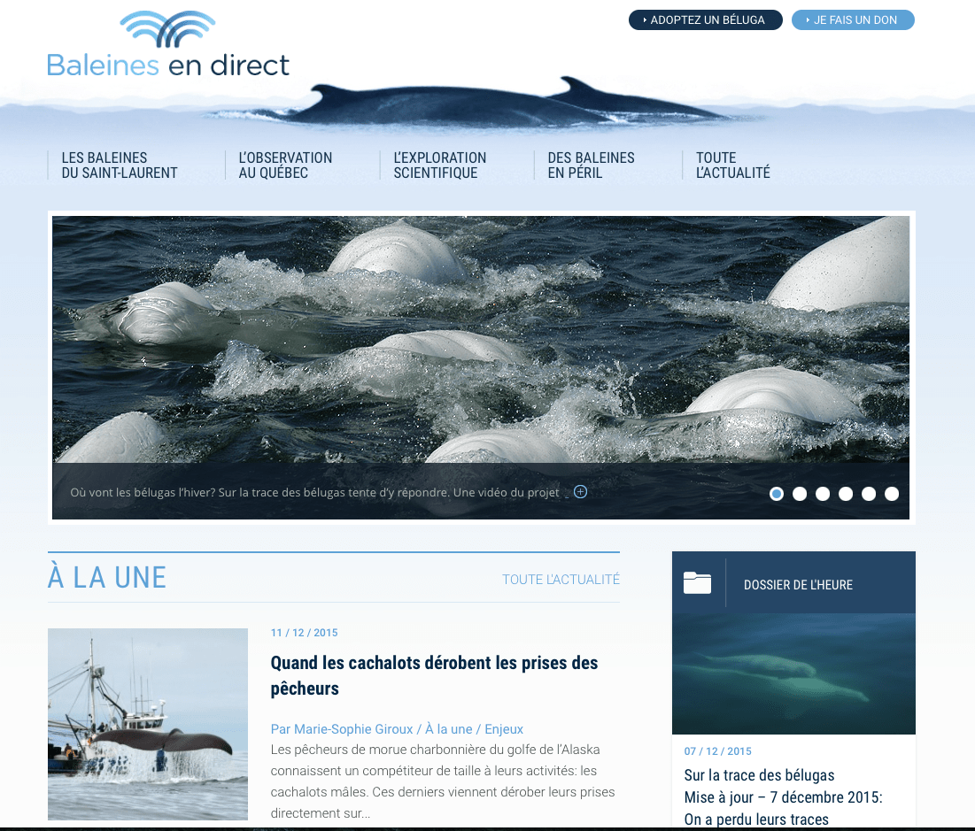The image size is (975, 831).
Task: Follow the Toute l'actualité link beside À la une
Action: pos(561,580)
